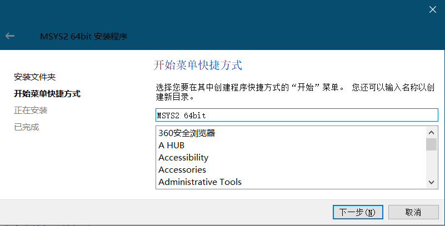Choose the Accessibility folder entry
This screenshot has width=445, height=226.
(x=183, y=157)
